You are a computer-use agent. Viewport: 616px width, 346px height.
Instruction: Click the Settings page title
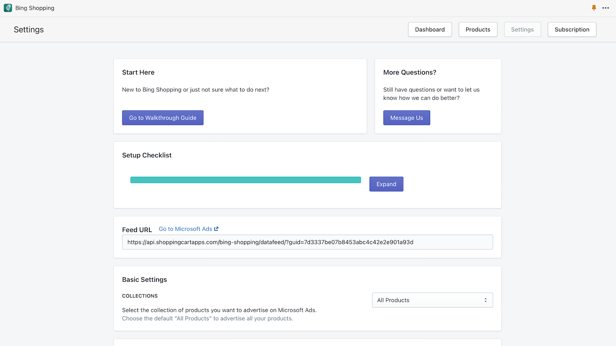(x=29, y=30)
